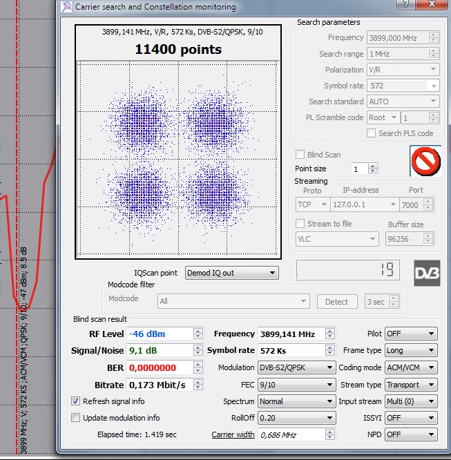Adjust the 3 sec detect time stepper
The width and height of the screenshot is (451, 460).
point(394,301)
